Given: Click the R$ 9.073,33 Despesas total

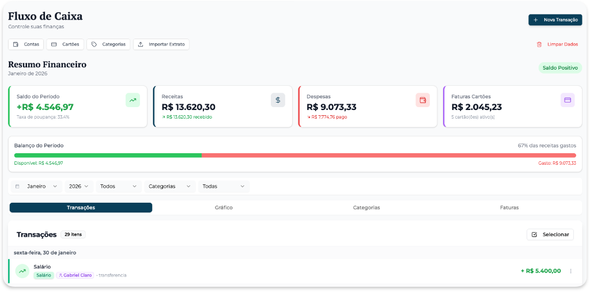Looking at the screenshot, I should 331,107.
